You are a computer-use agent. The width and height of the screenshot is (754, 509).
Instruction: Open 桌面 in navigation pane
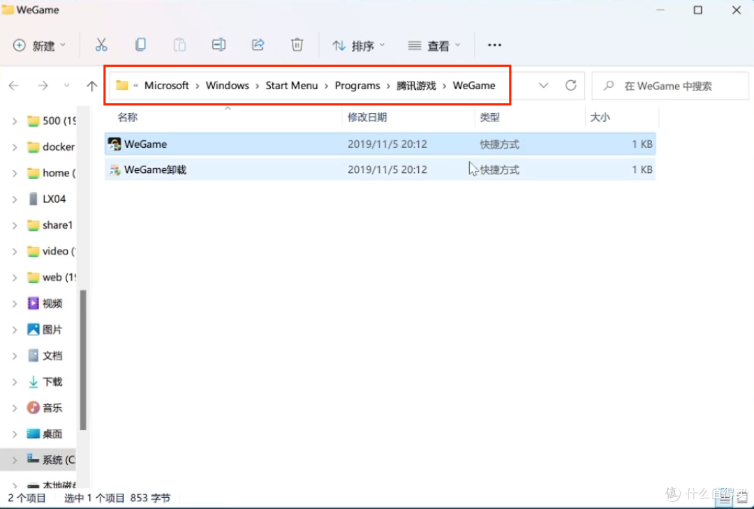[x=45, y=434]
